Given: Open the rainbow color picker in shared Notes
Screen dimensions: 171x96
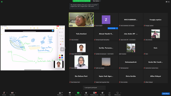Looking at the screenshot, I should click(62, 60).
